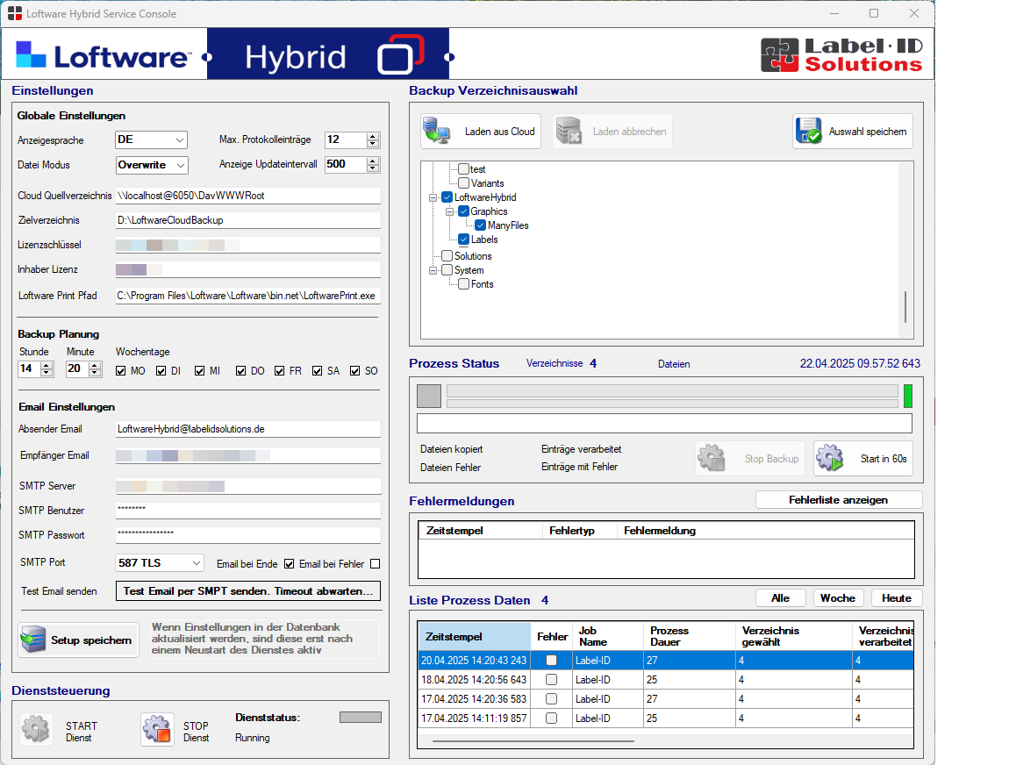Click the Stop Backup gear icon
The height and width of the screenshot is (765, 1009).
point(711,458)
